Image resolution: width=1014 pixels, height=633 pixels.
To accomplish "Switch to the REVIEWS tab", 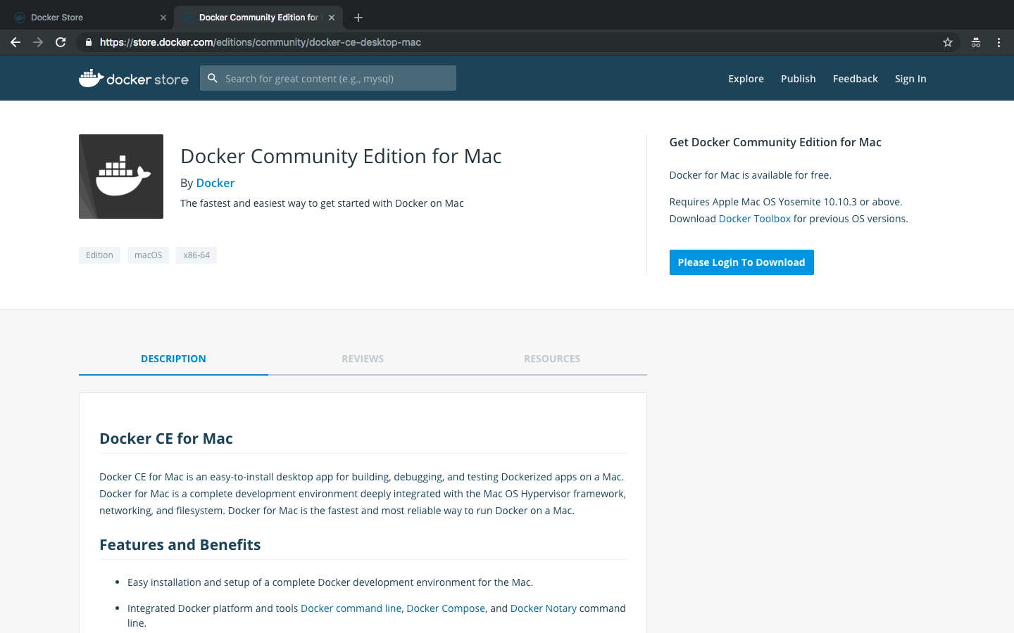I will [x=363, y=359].
